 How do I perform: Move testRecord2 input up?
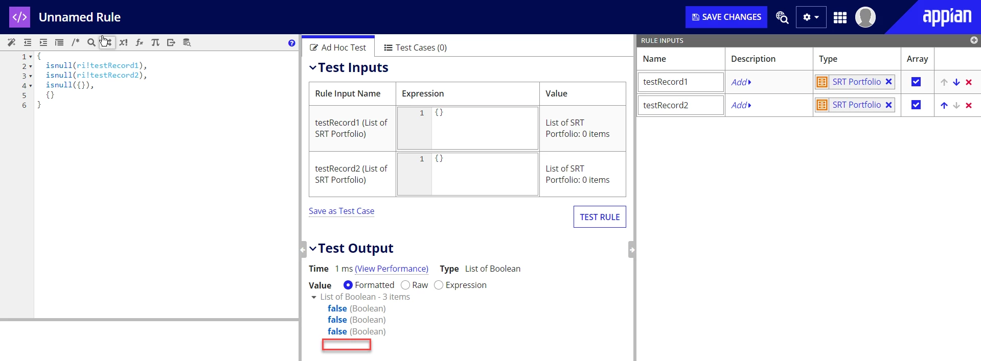(944, 106)
